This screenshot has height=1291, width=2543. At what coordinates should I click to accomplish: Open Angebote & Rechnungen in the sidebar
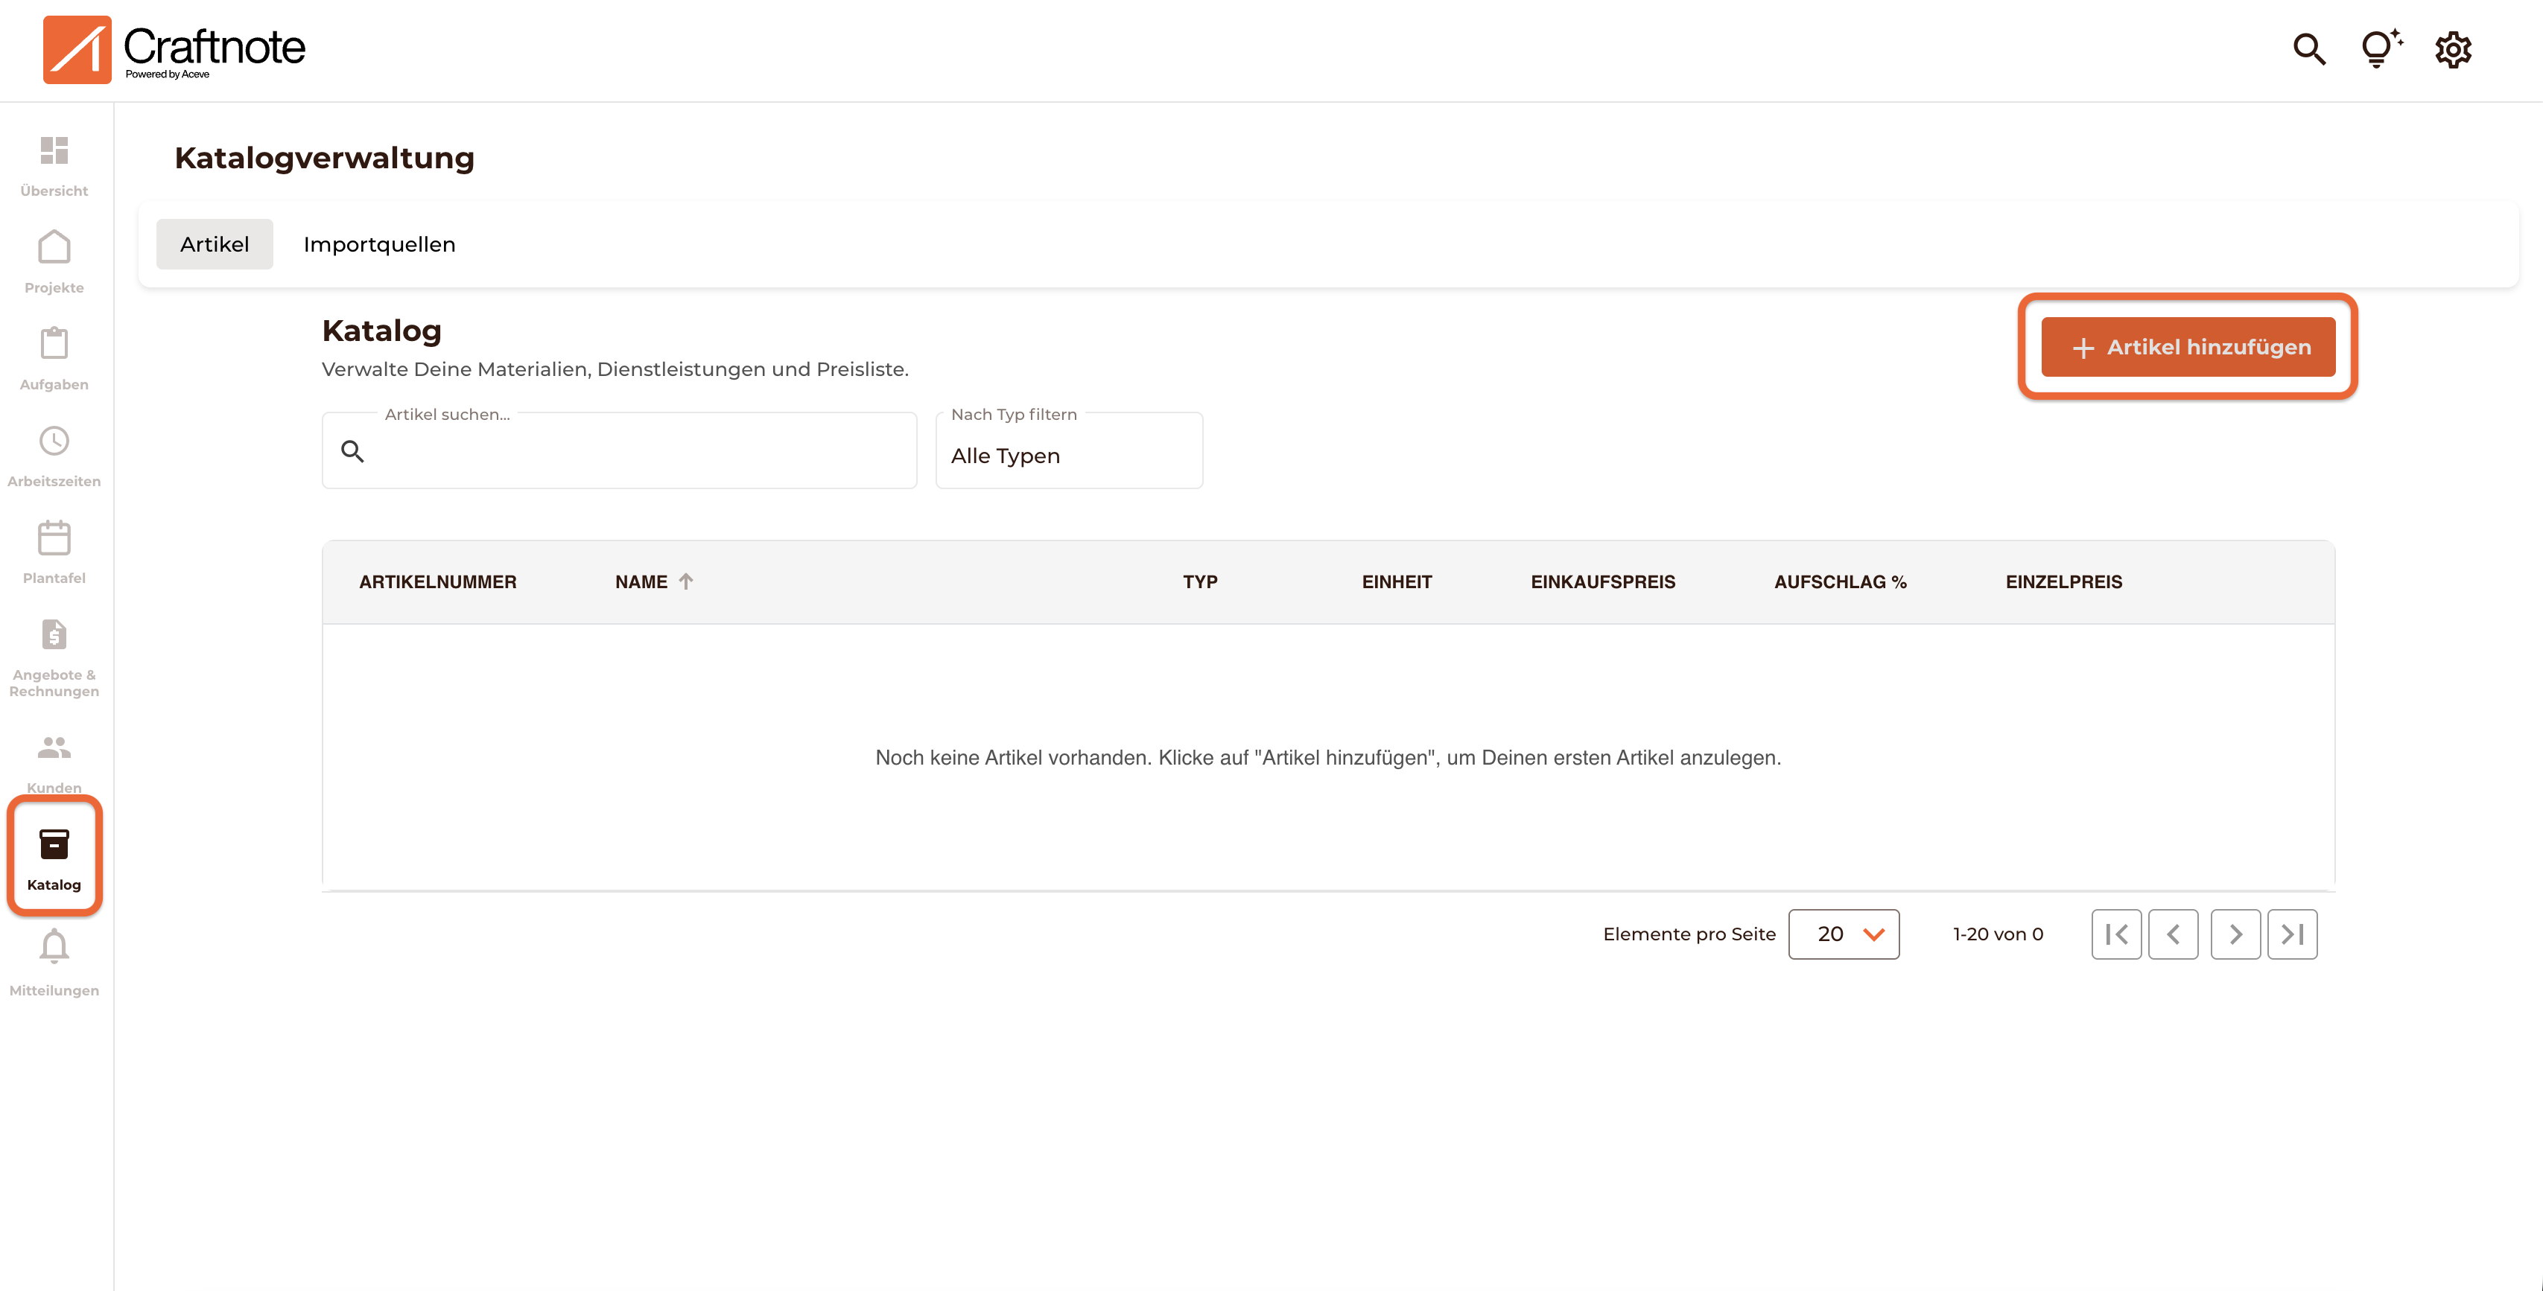click(x=54, y=634)
